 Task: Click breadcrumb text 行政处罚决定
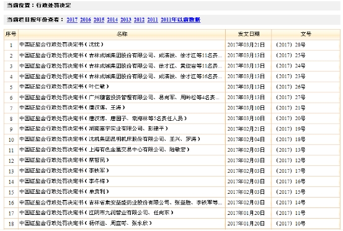(x=53, y=5)
